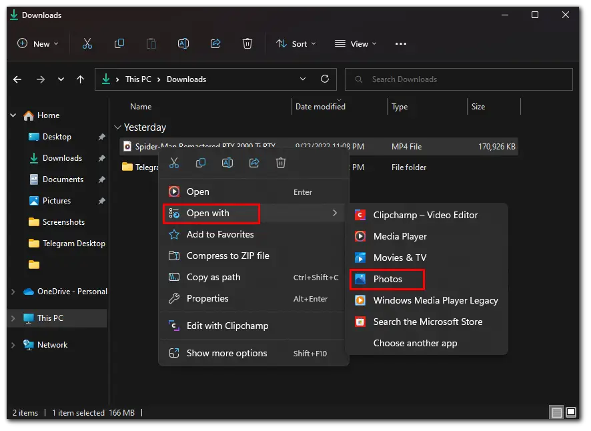The height and width of the screenshot is (431, 591).
Task: Click the Rename icon in the toolbar
Action: pos(183,44)
